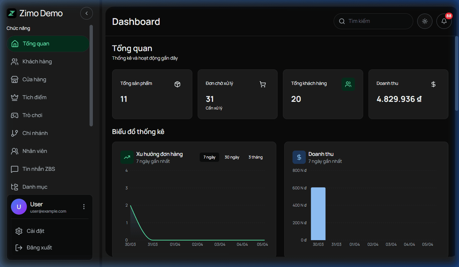
Task: Select the 3 tháng chart period
Action: click(x=255, y=157)
